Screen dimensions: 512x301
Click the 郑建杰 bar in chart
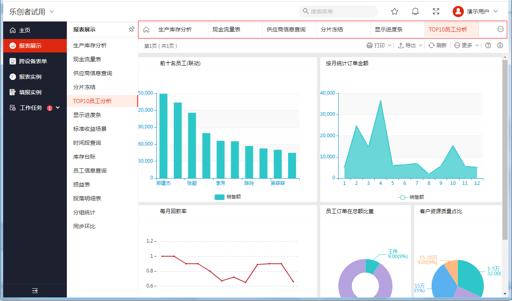click(x=164, y=136)
